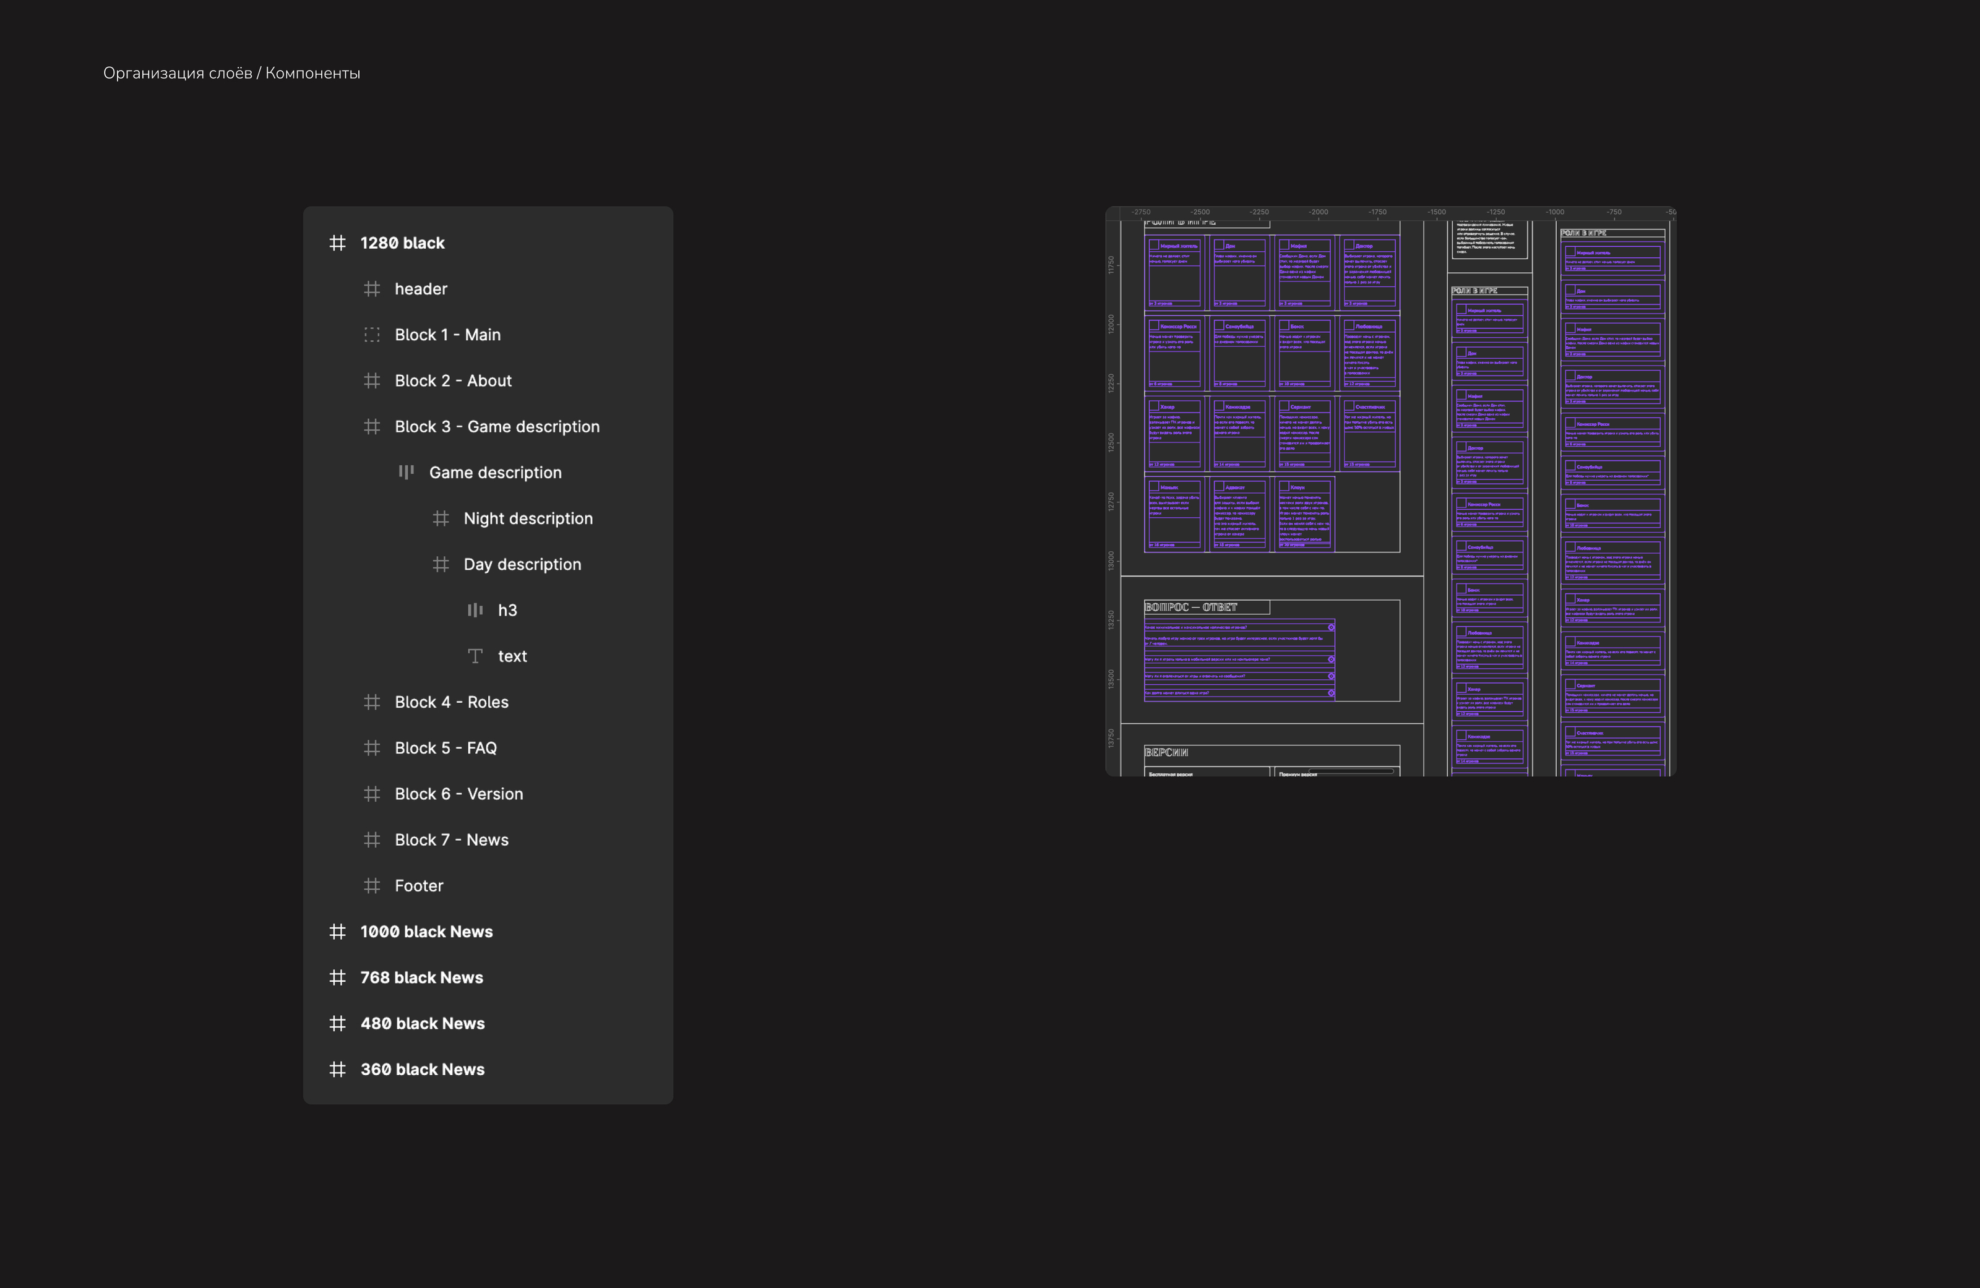Click the text layer icon beside text
This screenshot has height=1288, width=1980.
(x=475, y=656)
